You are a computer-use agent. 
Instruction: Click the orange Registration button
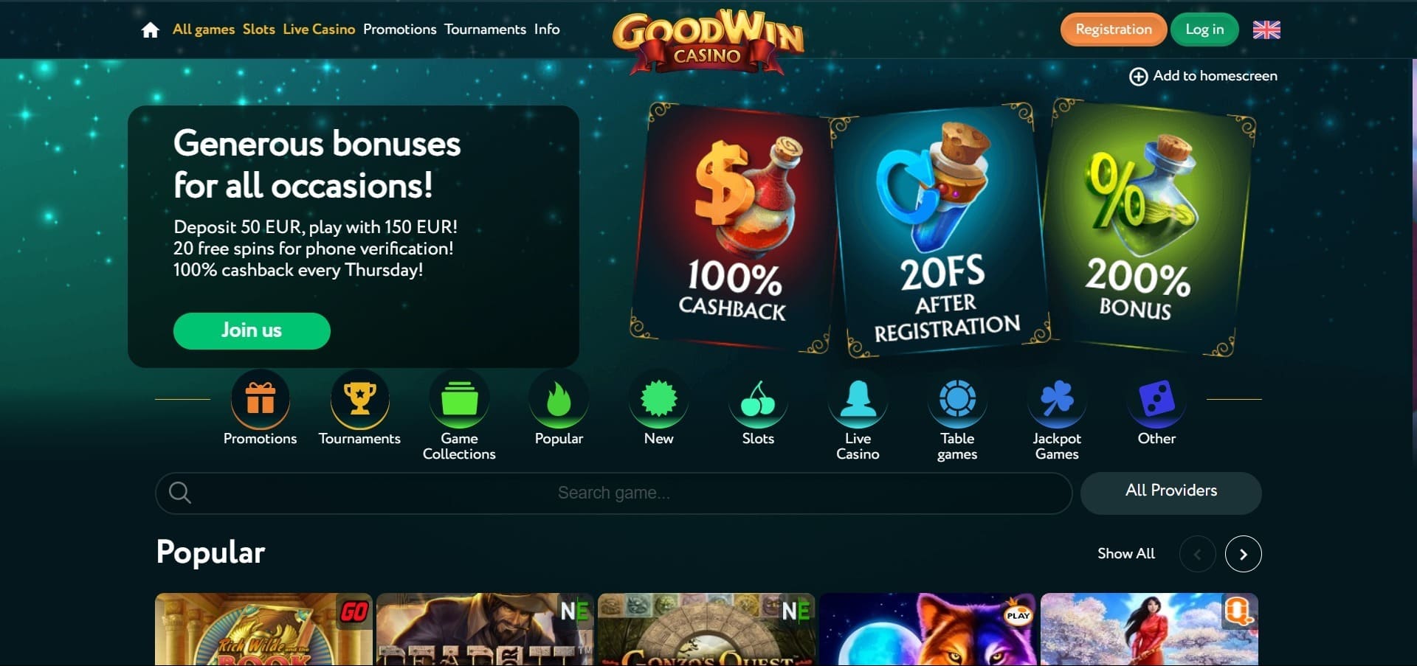[1114, 30]
